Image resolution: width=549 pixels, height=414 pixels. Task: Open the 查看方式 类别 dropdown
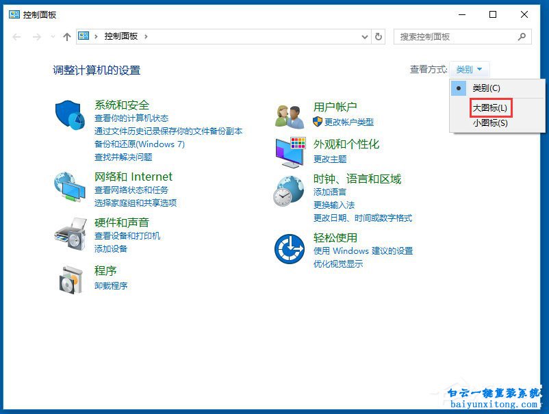click(470, 68)
